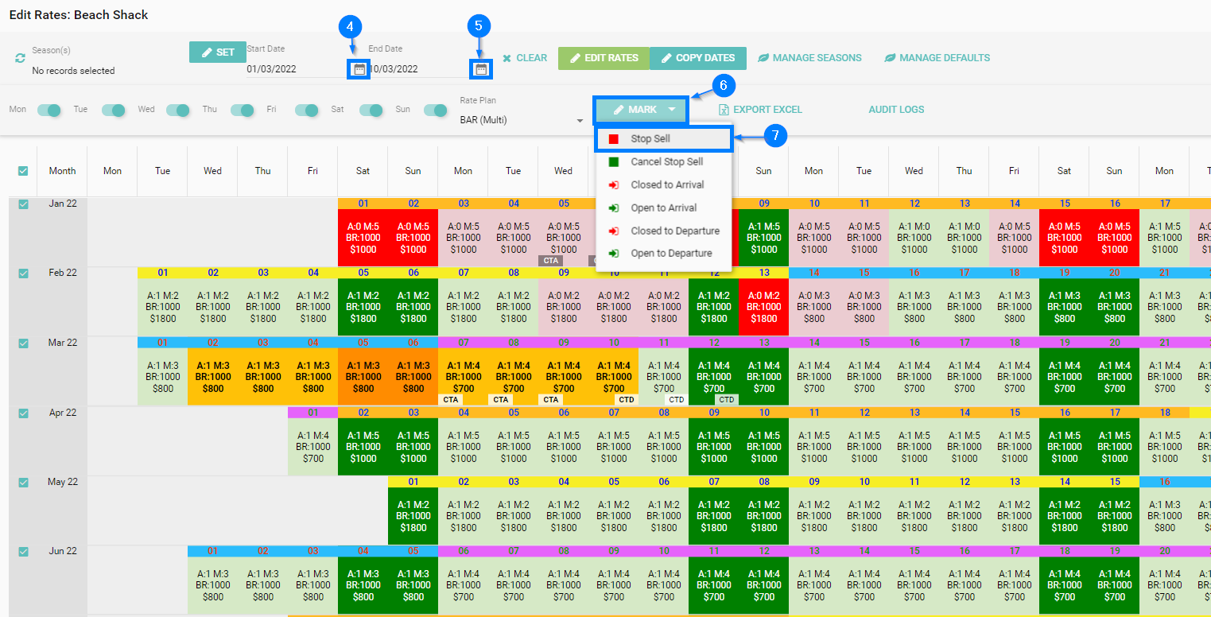Click the green Open to Arrival icon
The image size is (1211, 617).
(613, 208)
